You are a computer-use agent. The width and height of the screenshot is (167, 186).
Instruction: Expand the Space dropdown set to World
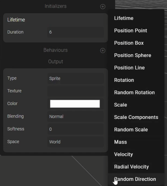(x=75, y=142)
